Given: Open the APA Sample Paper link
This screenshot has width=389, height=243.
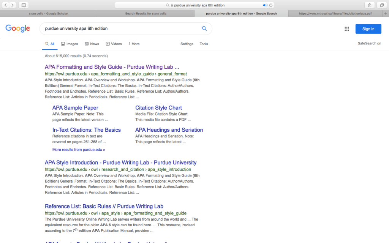Looking at the screenshot, I should pyautogui.click(x=75, y=108).
